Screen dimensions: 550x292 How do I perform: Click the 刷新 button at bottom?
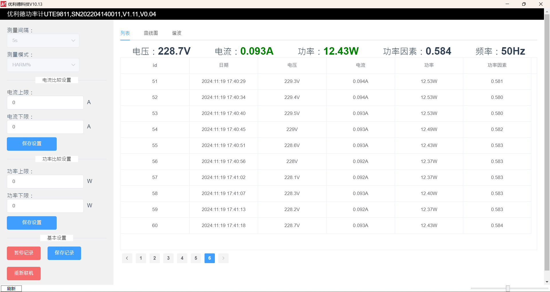(x=11, y=289)
